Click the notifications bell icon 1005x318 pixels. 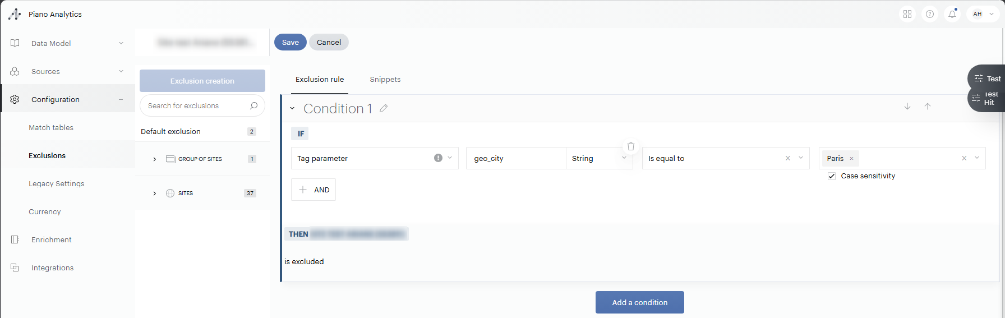pos(952,14)
